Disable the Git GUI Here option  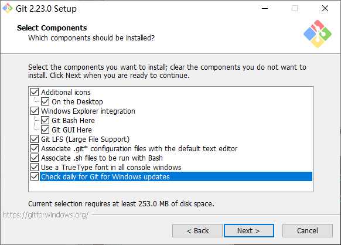(45, 130)
